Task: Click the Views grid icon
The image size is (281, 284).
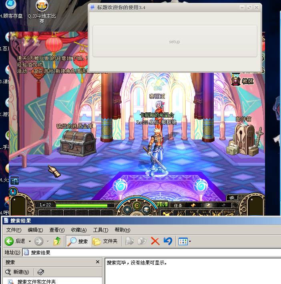Action: [x=183, y=242]
